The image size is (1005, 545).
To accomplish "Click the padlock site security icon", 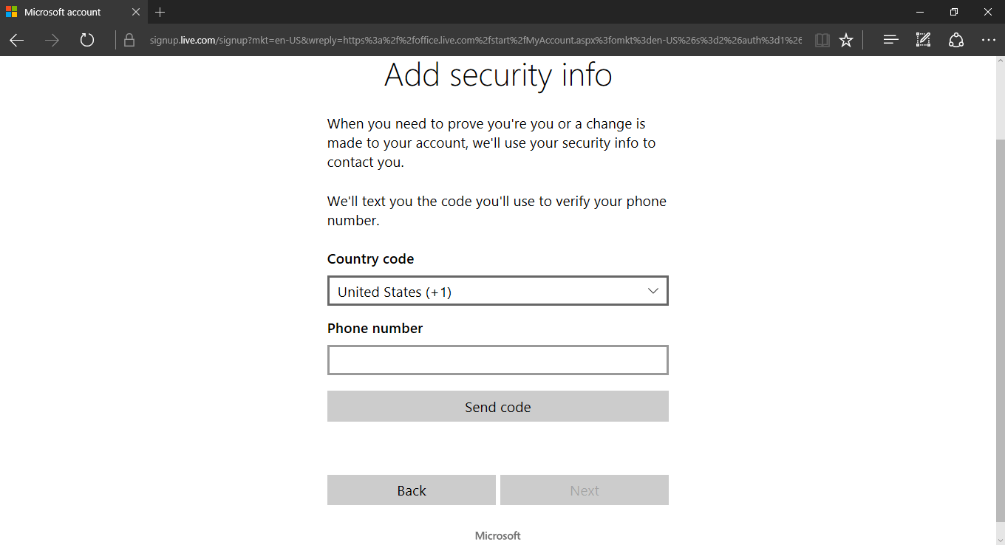I will 129,41.
